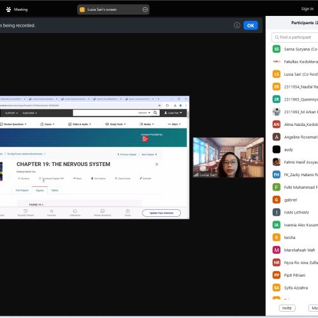Click Sama Suryana's SS avatar

pyautogui.click(x=277, y=49)
